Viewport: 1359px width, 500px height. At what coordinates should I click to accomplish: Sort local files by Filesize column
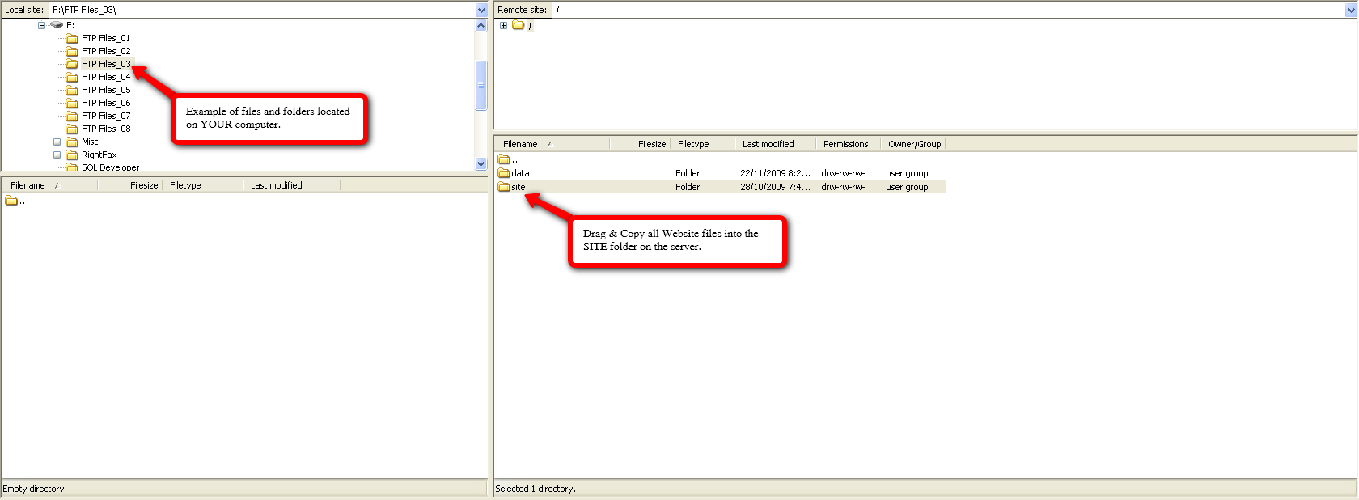tap(143, 185)
